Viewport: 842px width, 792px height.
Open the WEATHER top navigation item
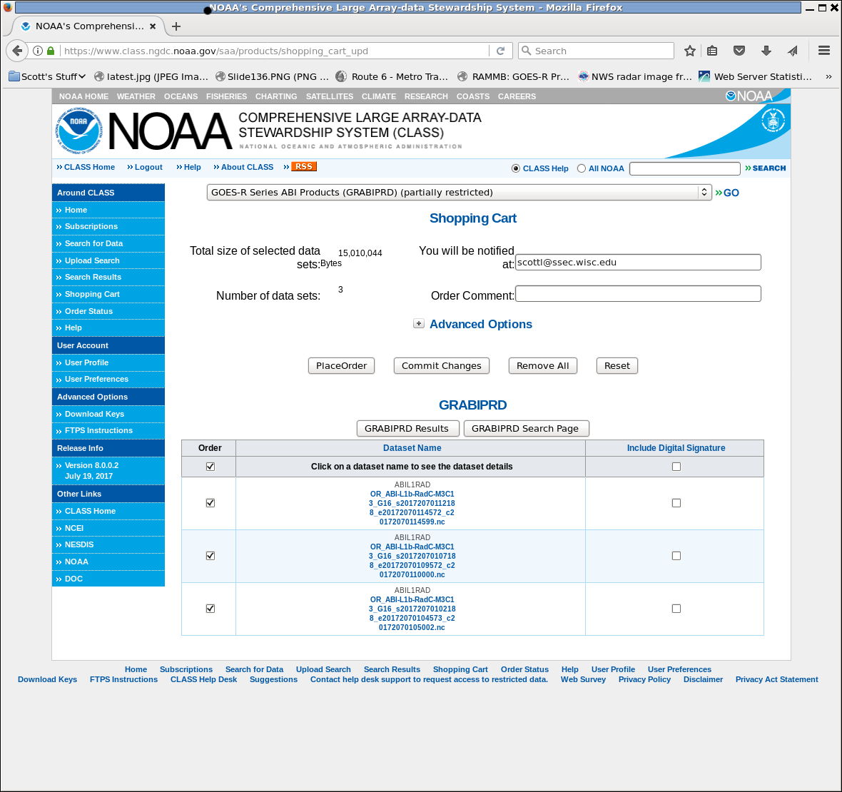click(x=136, y=96)
